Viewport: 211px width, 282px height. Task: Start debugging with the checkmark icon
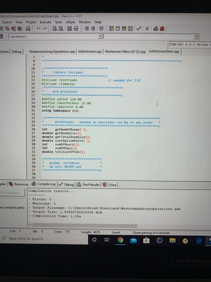coord(139,29)
